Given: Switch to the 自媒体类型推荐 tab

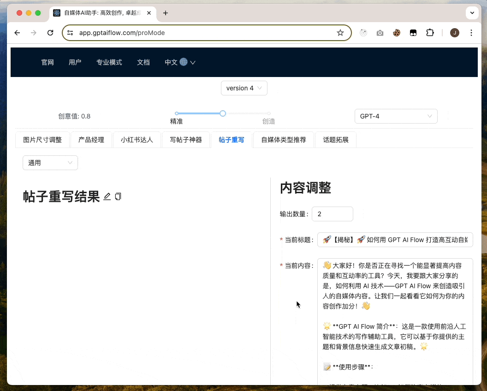Looking at the screenshot, I should [x=284, y=140].
